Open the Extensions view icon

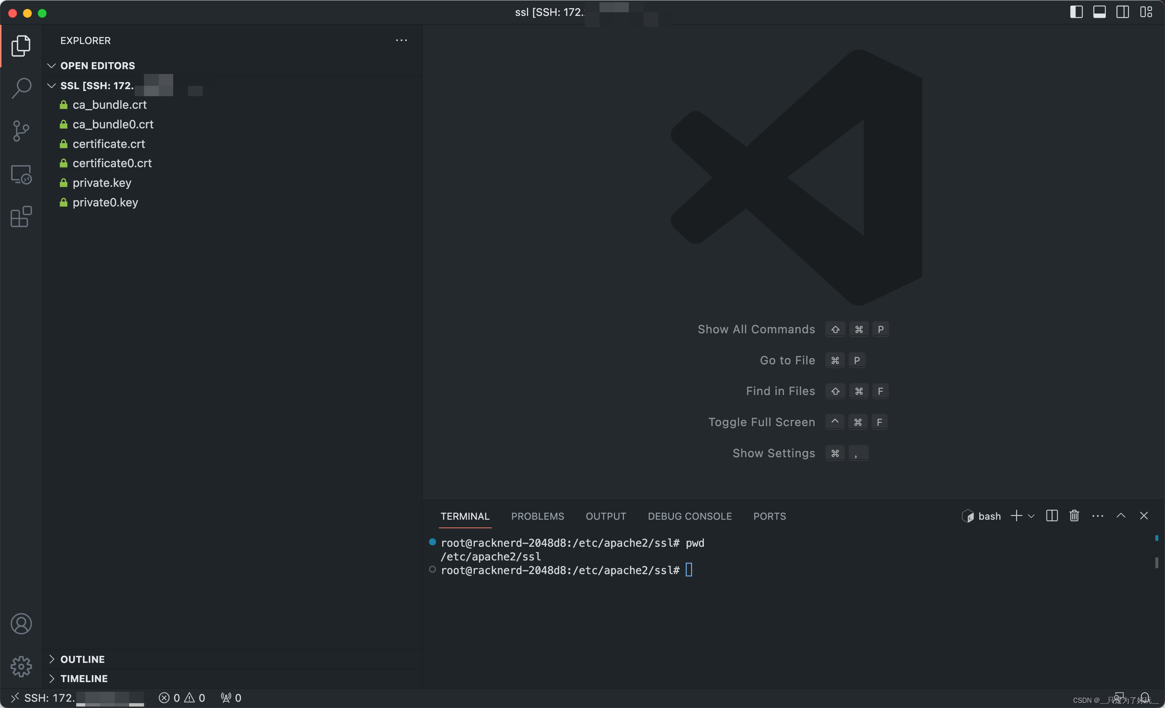21,216
